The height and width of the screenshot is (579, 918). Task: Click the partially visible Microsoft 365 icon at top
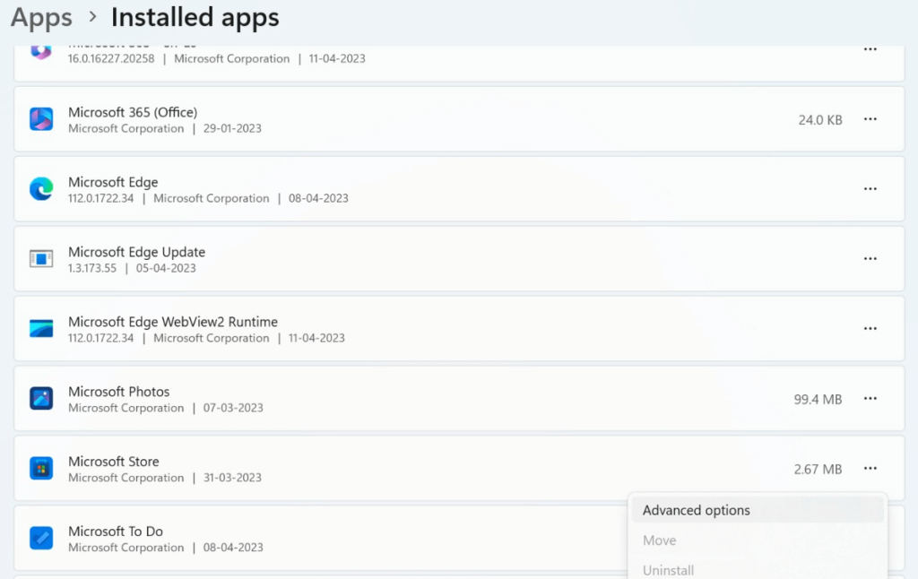(x=41, y=51)
